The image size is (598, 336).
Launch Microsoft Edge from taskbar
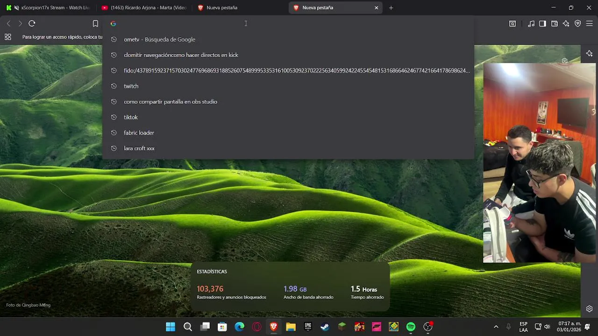pos(239,327)
